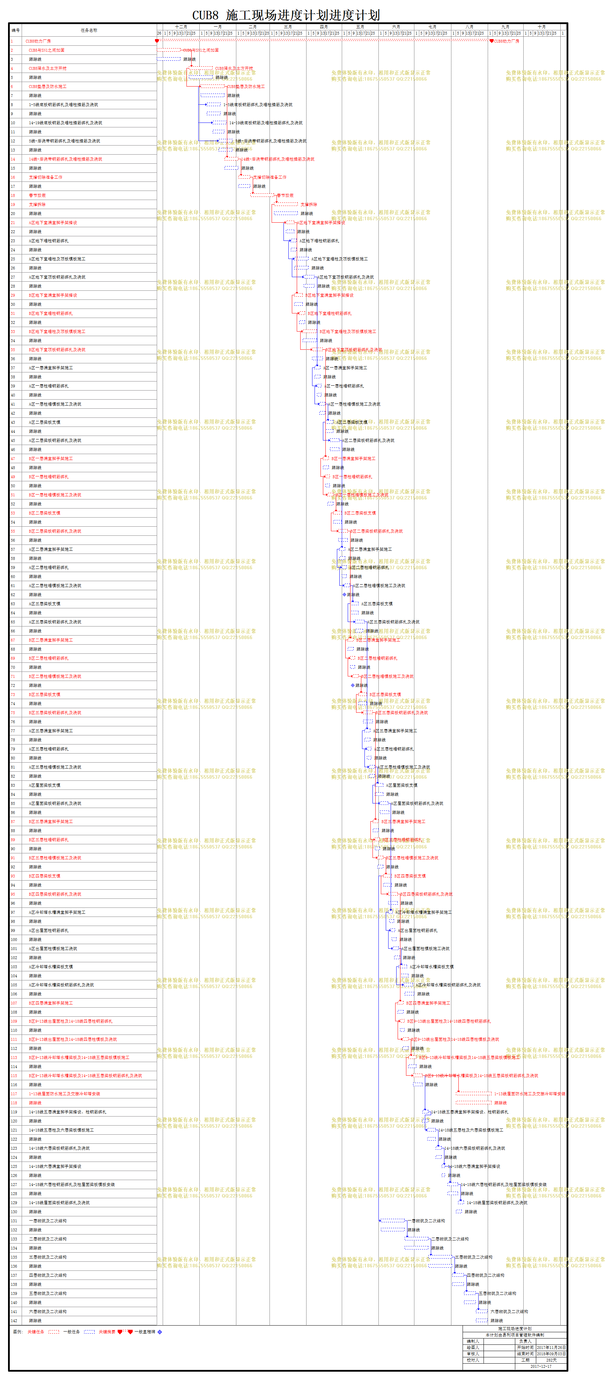
Task: Click the 编制人 cell in title block
Action: point(473,1342)
